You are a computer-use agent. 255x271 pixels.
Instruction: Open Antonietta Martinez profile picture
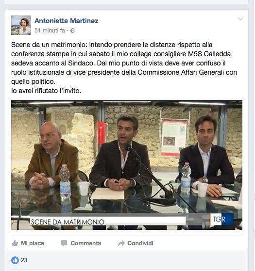coord(21,25)
